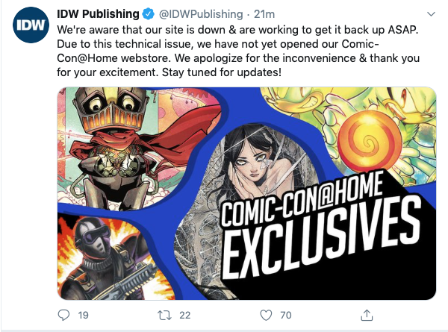Viewport: 448px width, 332px height.
Task: View the 70 likes count
Action: pos(286,315)
